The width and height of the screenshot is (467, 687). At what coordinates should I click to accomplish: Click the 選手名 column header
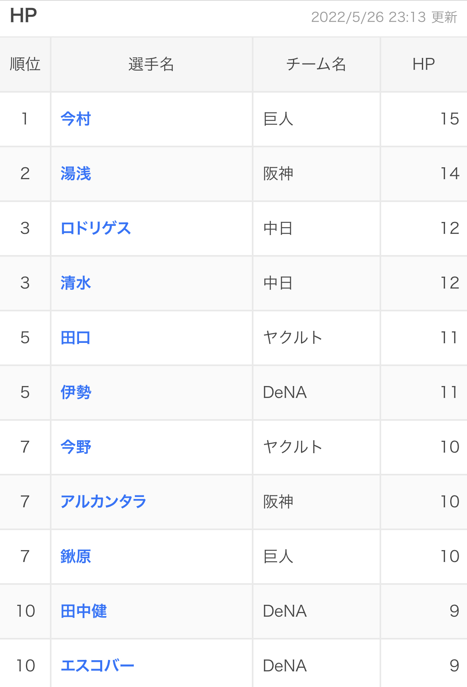(x=151, y=64)
